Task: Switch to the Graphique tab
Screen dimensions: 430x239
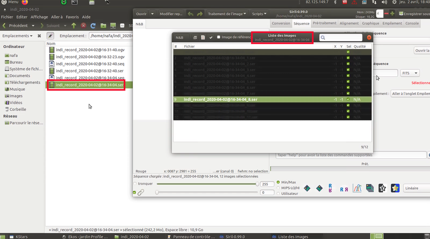Action: pos(371,23)
